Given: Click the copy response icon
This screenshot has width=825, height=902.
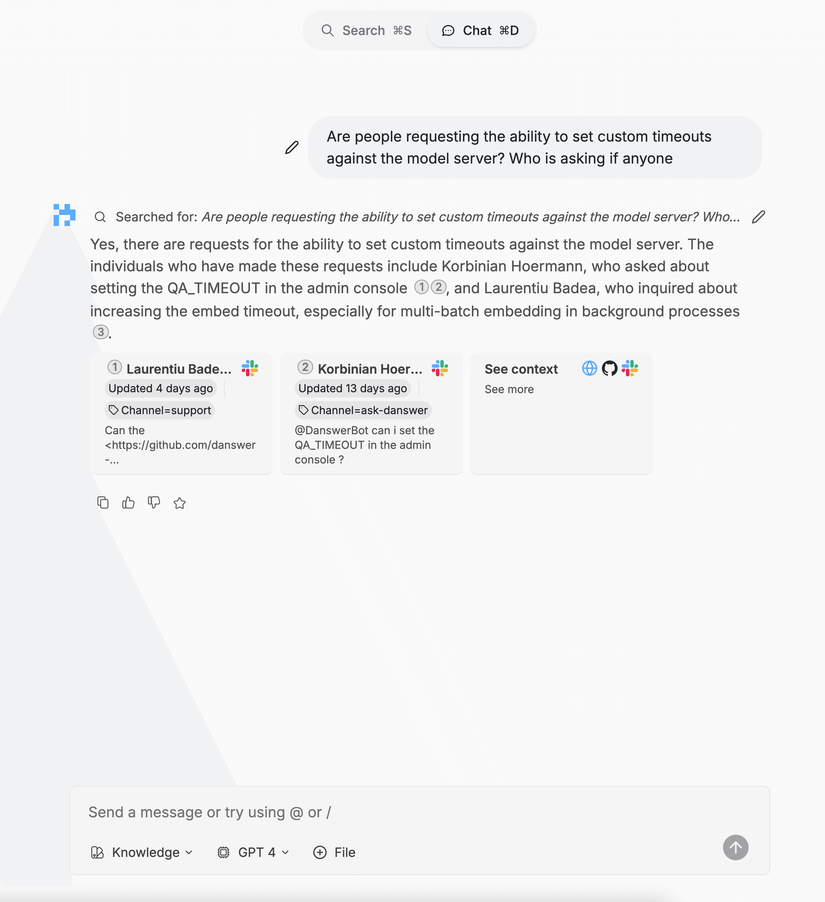Looking at the screenshot, I should tap(102, 502).
